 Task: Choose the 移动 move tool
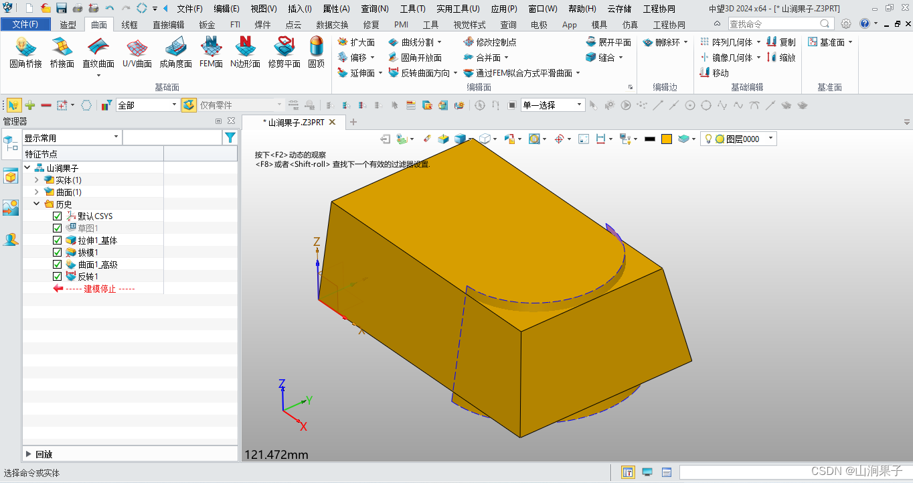click(x=714, y=73)
